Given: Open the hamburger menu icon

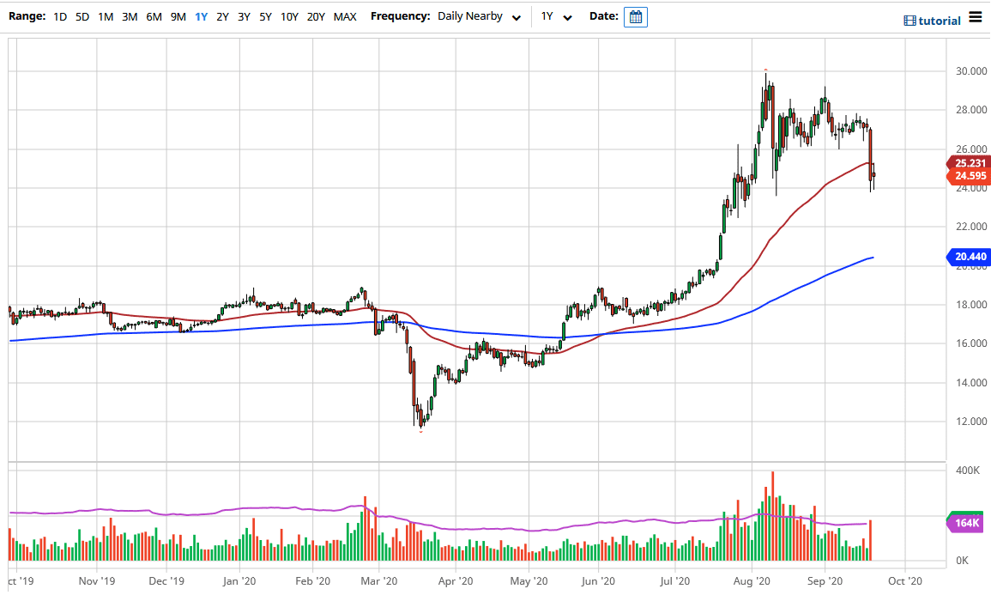Looking at the screenshot, I should click(x=976, y=17).
